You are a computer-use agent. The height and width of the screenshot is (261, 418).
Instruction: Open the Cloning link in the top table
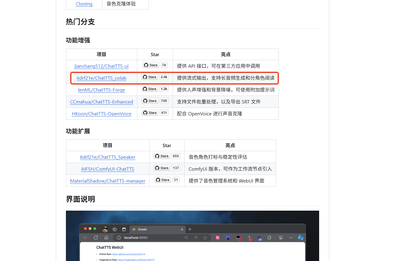(84, 4)
